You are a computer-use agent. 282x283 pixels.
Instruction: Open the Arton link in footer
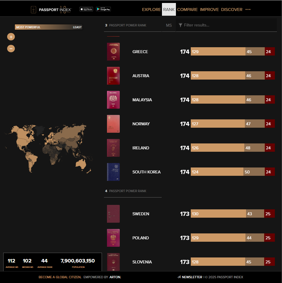[x=115, y=277]
